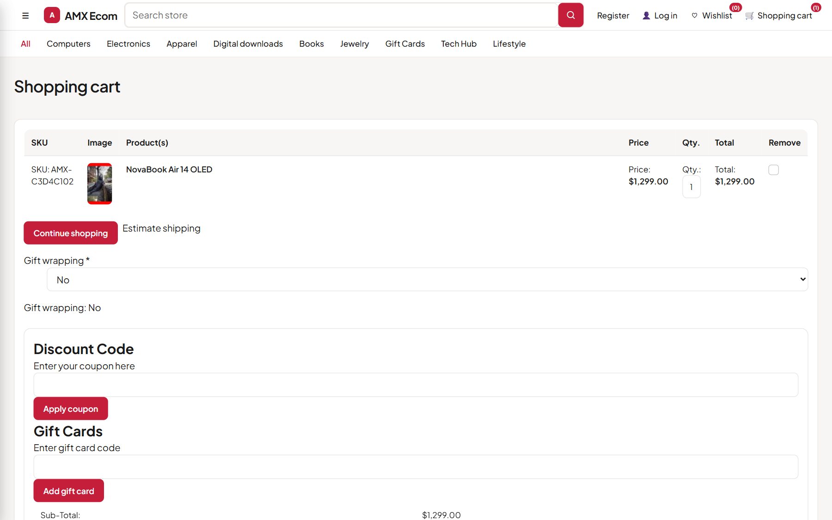Screen dimensions: 832x520
Task: Select the All category tab
Action: 25,44
